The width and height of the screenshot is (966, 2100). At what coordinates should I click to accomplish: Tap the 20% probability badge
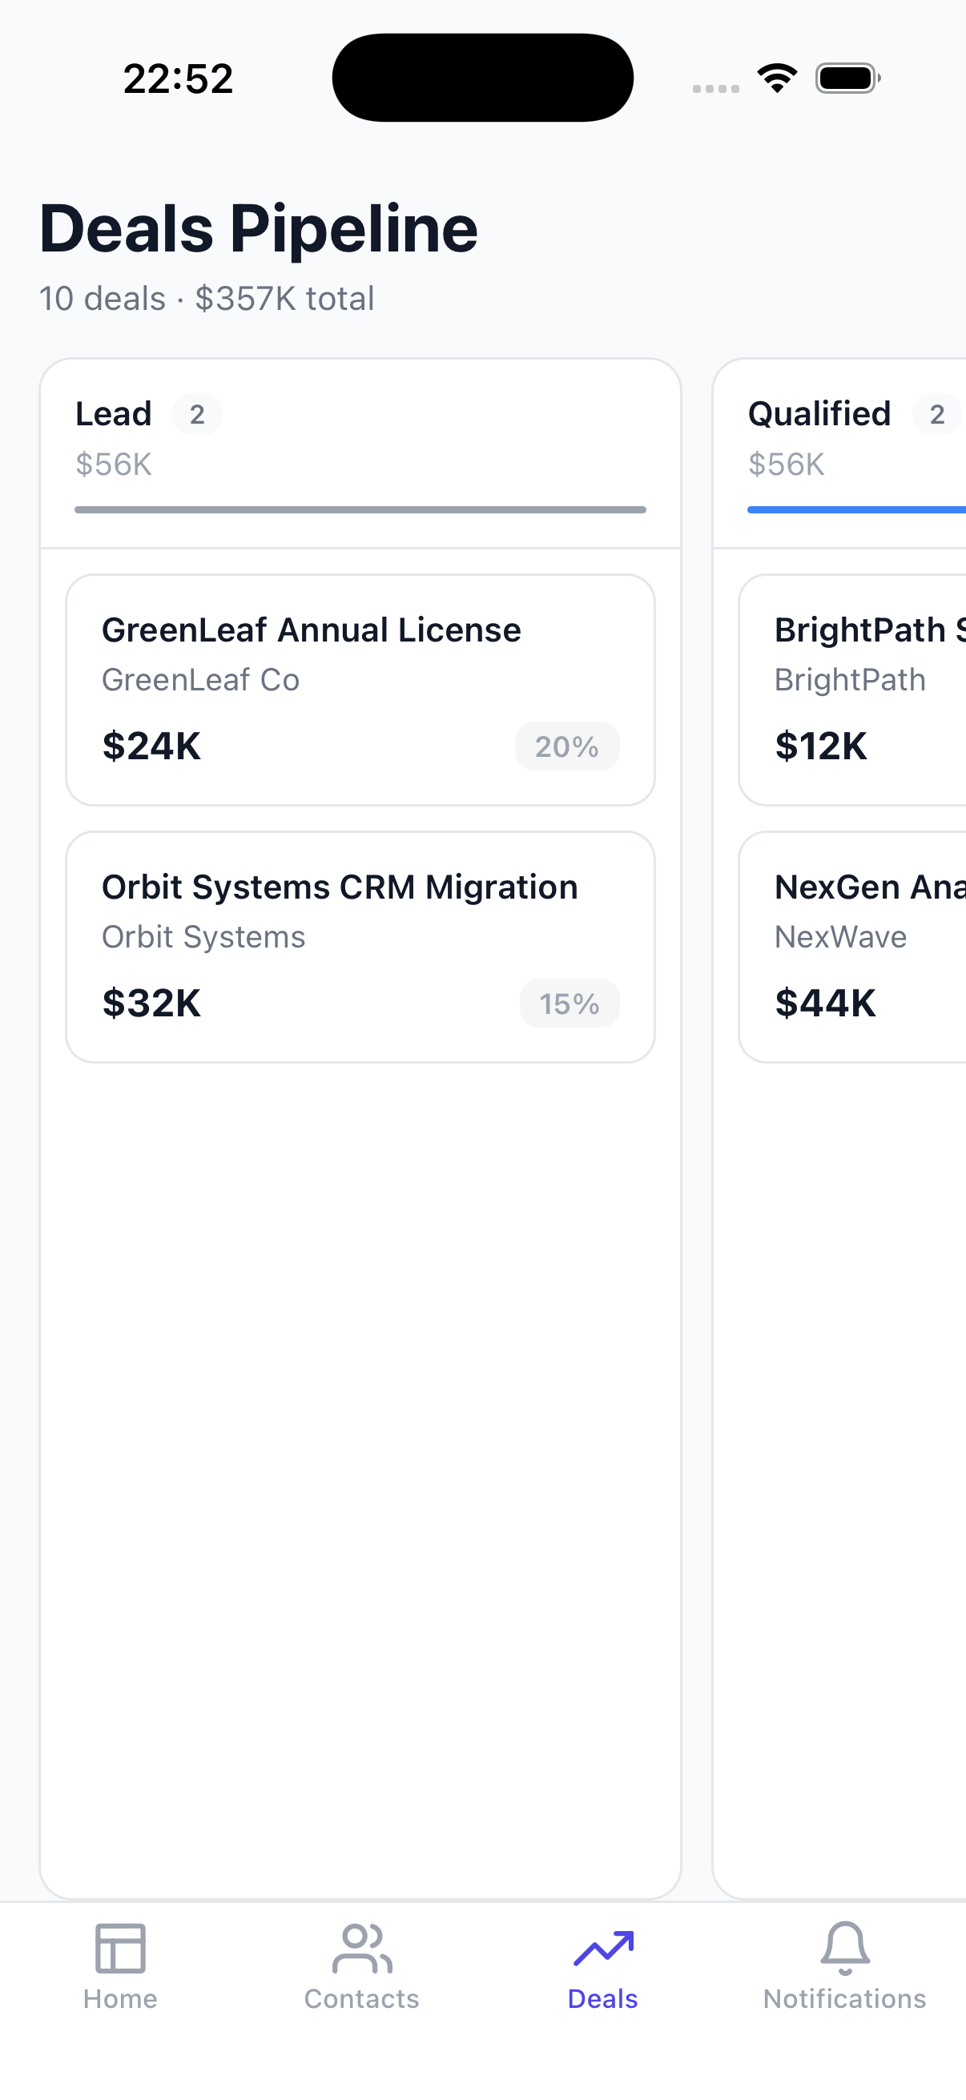[567, 746]
